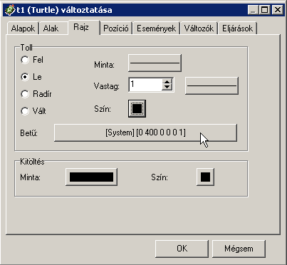
Task: Click the pen thickness preview line button
Action: click(212, 85)
